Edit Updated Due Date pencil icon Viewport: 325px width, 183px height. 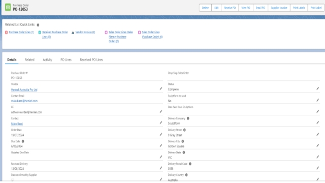click(161, 157)
